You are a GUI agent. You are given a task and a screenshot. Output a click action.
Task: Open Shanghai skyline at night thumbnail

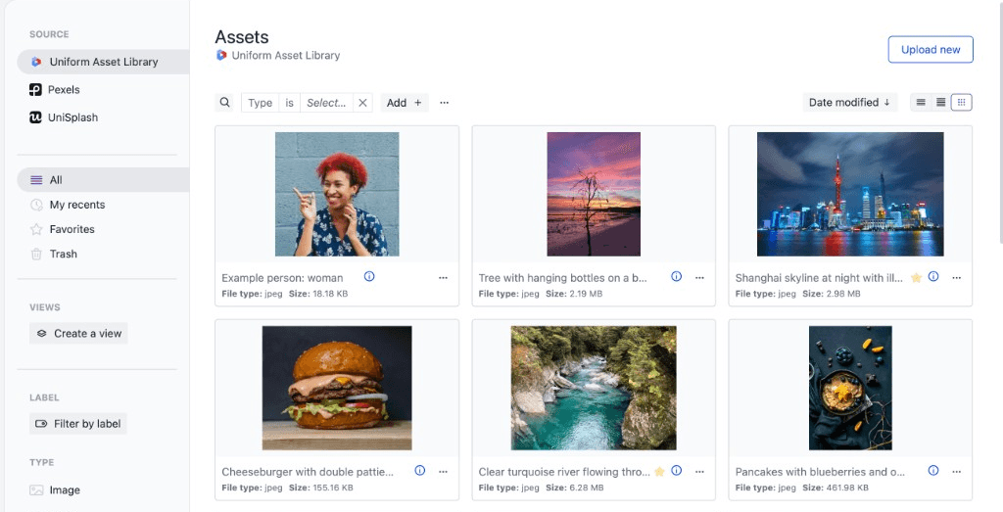pyautogui.click(x=850, y=194)
